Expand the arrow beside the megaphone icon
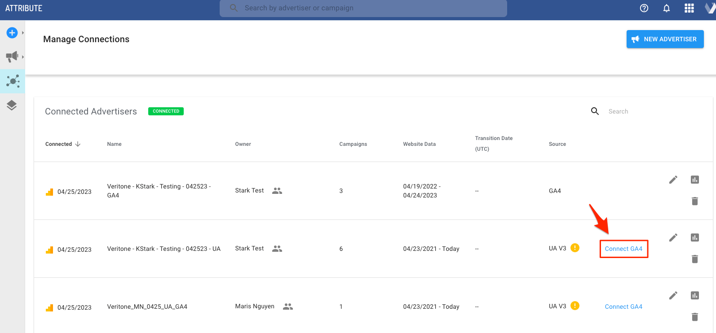716x333 pixels. point(23,57)
